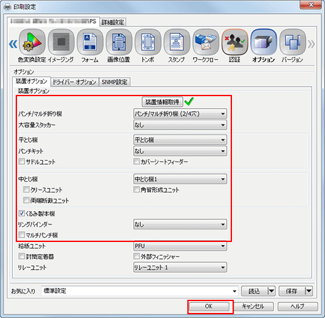Open the 保存 button dropdown arrow
Image resolution: width=325 pixels, height=318 pixels.
(309, 291)
